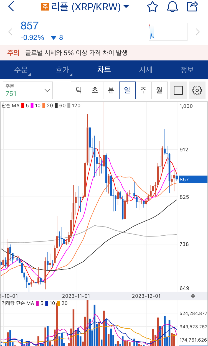Tap the orange 주 warning badge

tap(45, 7)
